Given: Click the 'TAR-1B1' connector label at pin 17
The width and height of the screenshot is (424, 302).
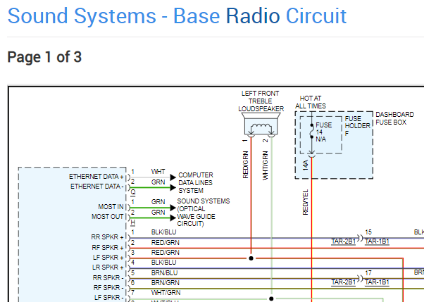Looking at the screenshot, I should [x=377, y=282].
